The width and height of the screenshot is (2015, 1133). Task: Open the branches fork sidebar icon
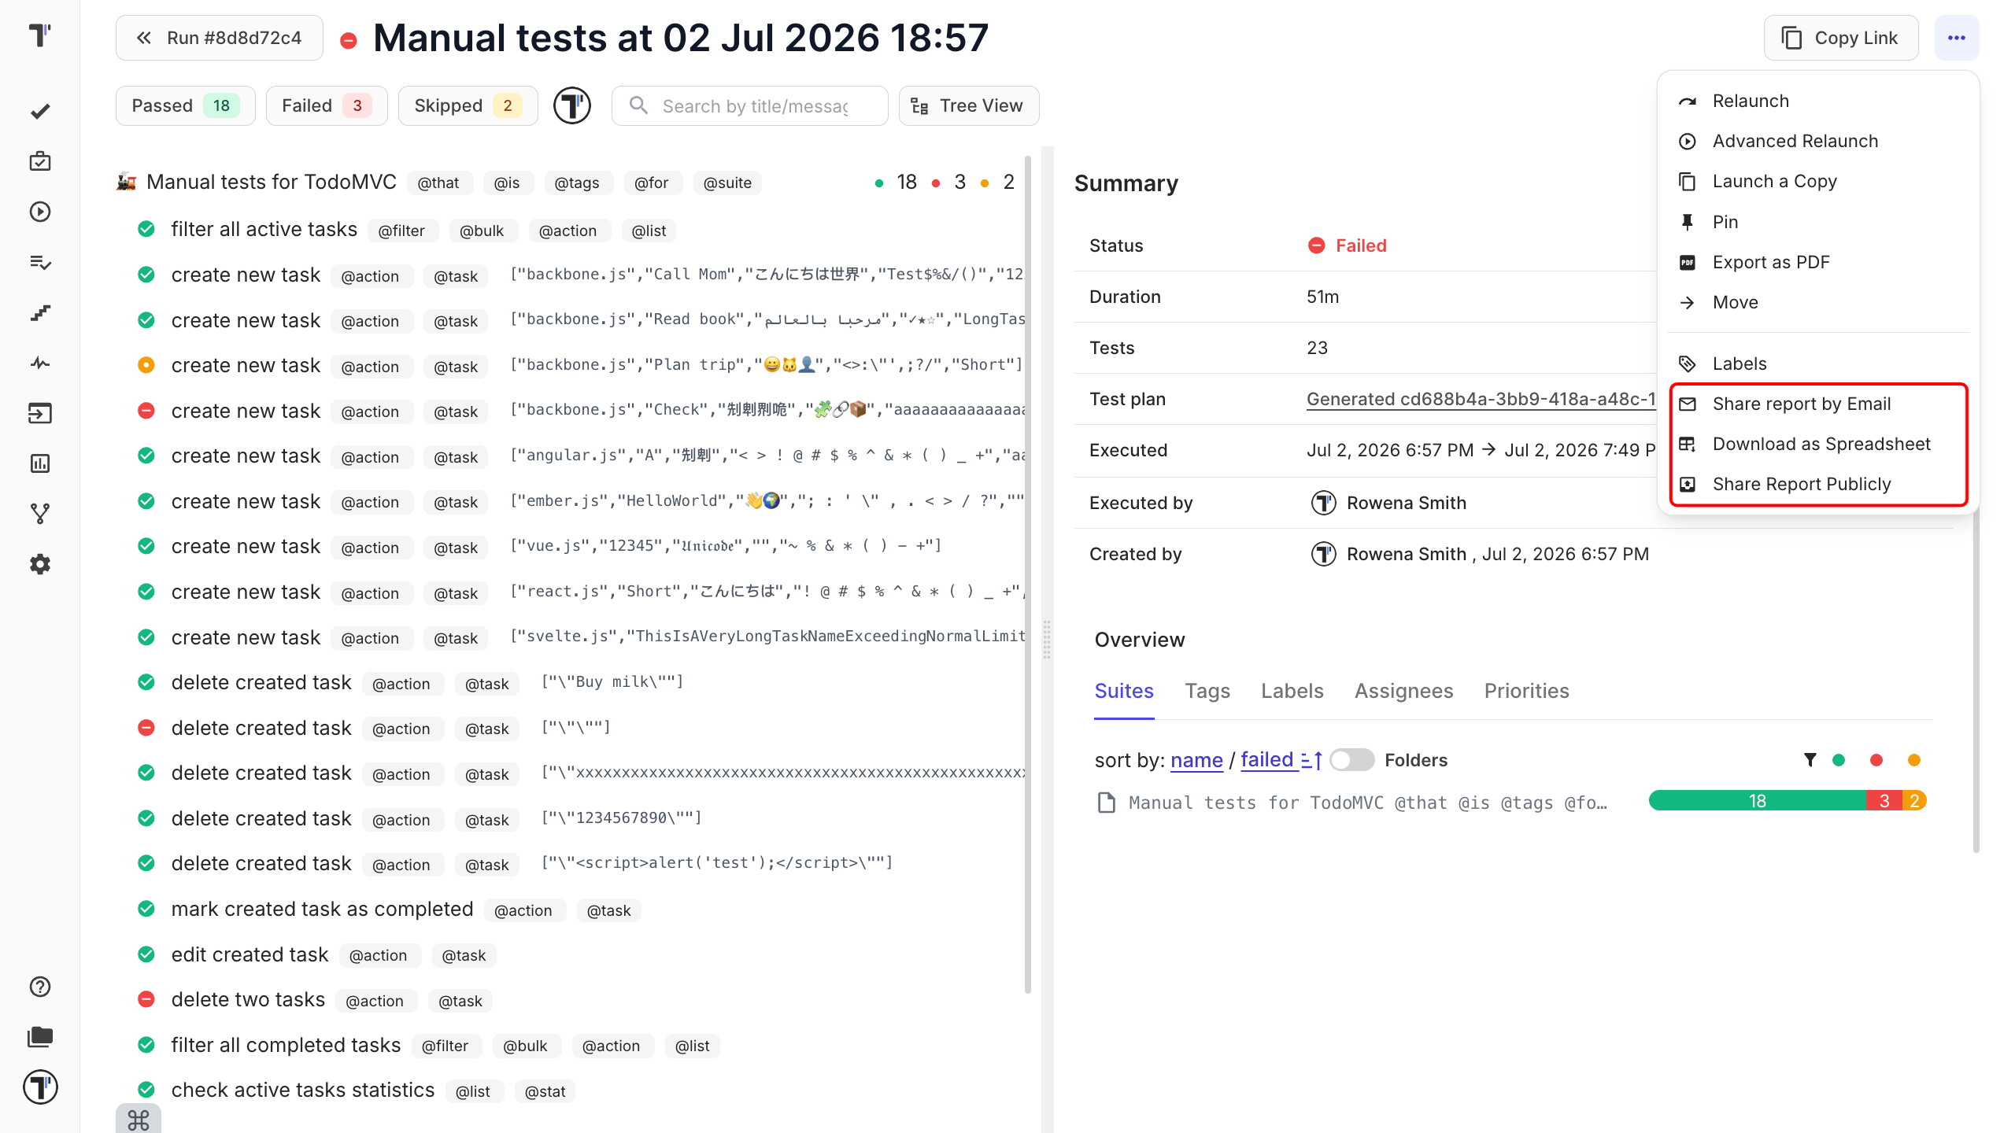(x=40, y=514)
